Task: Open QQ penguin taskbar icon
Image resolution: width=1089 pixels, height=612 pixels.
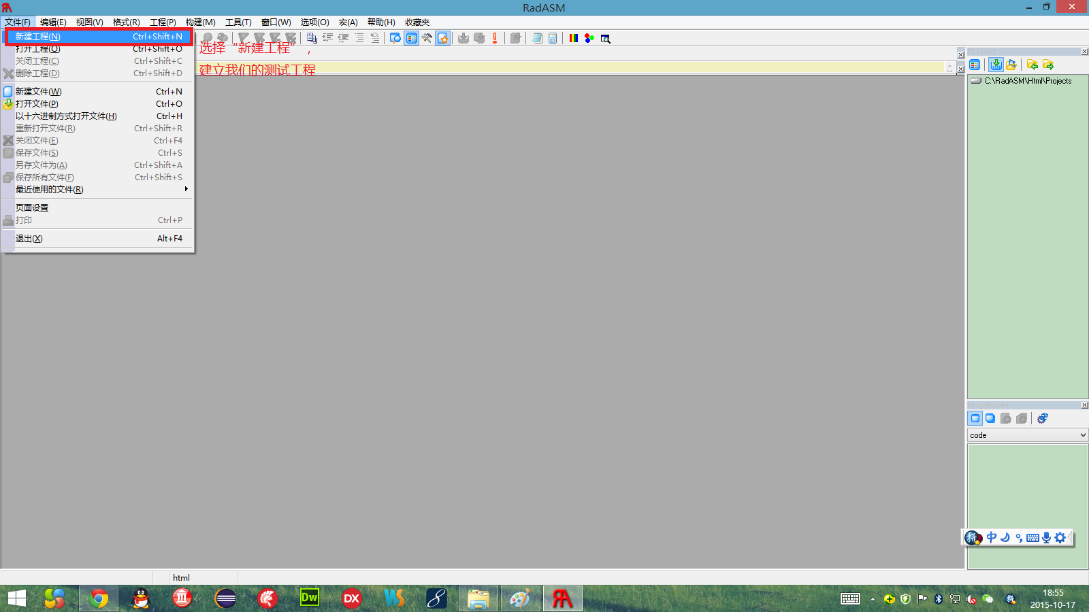Action: point(141,598)
